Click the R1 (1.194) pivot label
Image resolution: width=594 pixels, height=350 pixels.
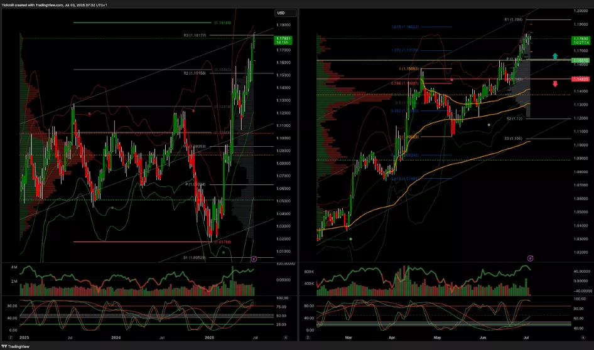click(x=513, y=19)
